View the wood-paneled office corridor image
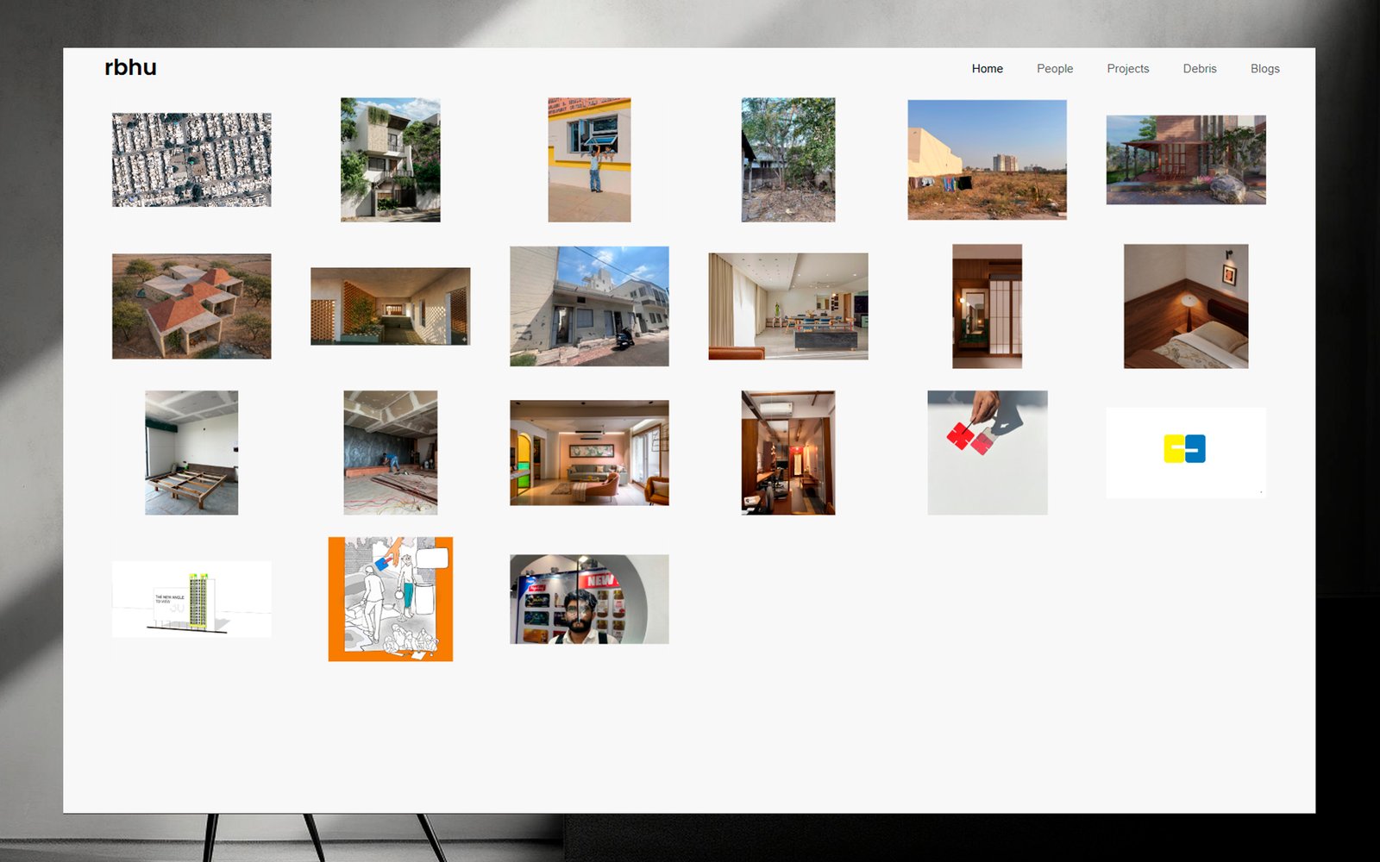The width and height of the screenshot is (1380, 862). pyautogui.click(x=788, y=453)
